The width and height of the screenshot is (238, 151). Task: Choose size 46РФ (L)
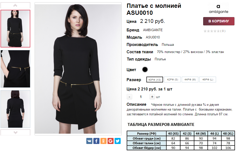(x=208, y=79)
